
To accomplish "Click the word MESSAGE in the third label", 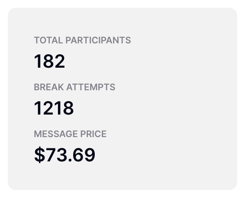I will click(x=56, y=134).
